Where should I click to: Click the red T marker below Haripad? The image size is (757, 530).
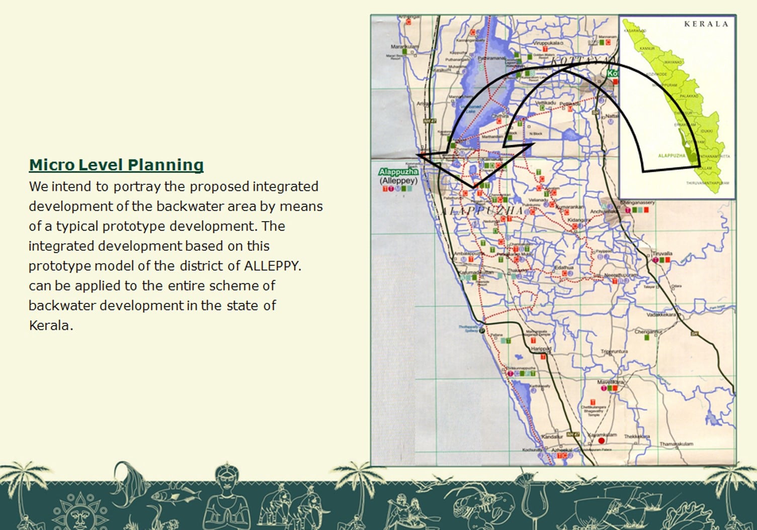(543, 357)
